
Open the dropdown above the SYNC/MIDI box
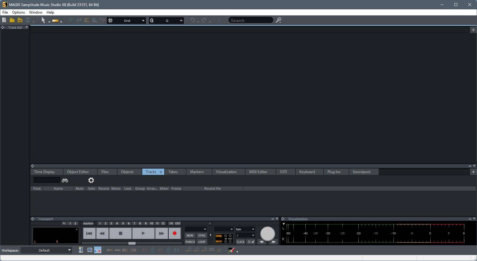click(x=232, y=229)
